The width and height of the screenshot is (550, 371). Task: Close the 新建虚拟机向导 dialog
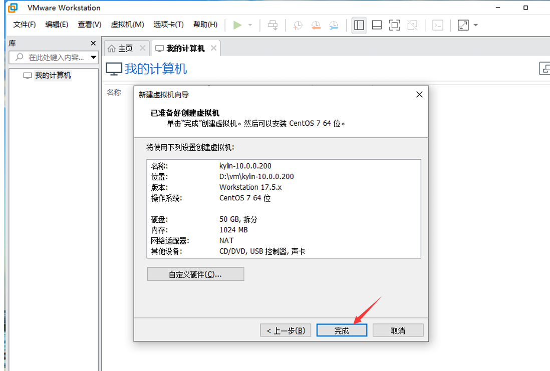pyautogui.click(x=419, y=94)
